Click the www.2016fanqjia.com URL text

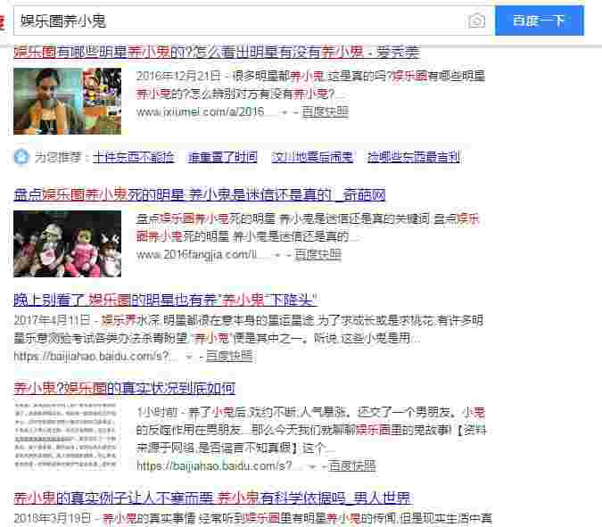pyautogui.click(x=196, y=254)
